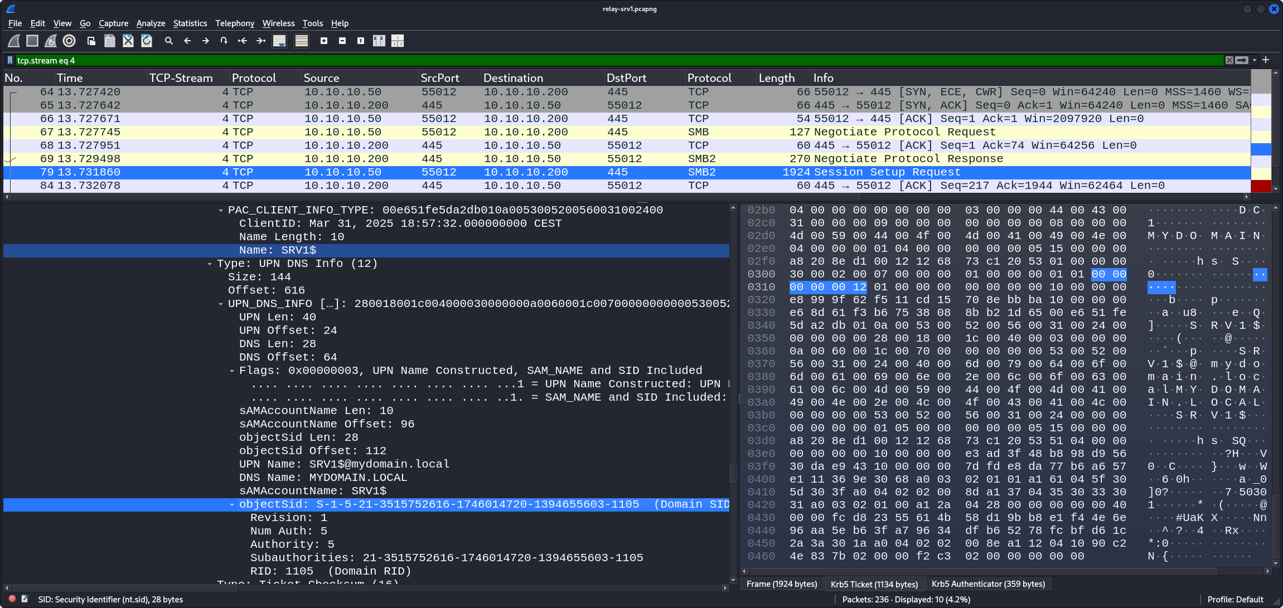Select packet 67 Negotiate Protocol Request
This screenshot has width=1283, height=608.
tap(627, 132)
